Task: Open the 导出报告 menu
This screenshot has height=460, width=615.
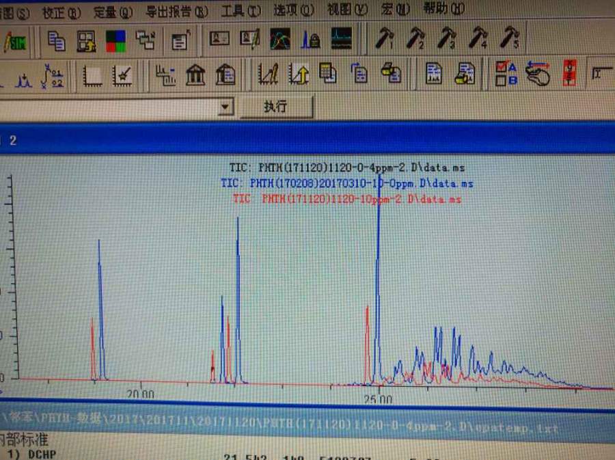Action: pos(177,12)
